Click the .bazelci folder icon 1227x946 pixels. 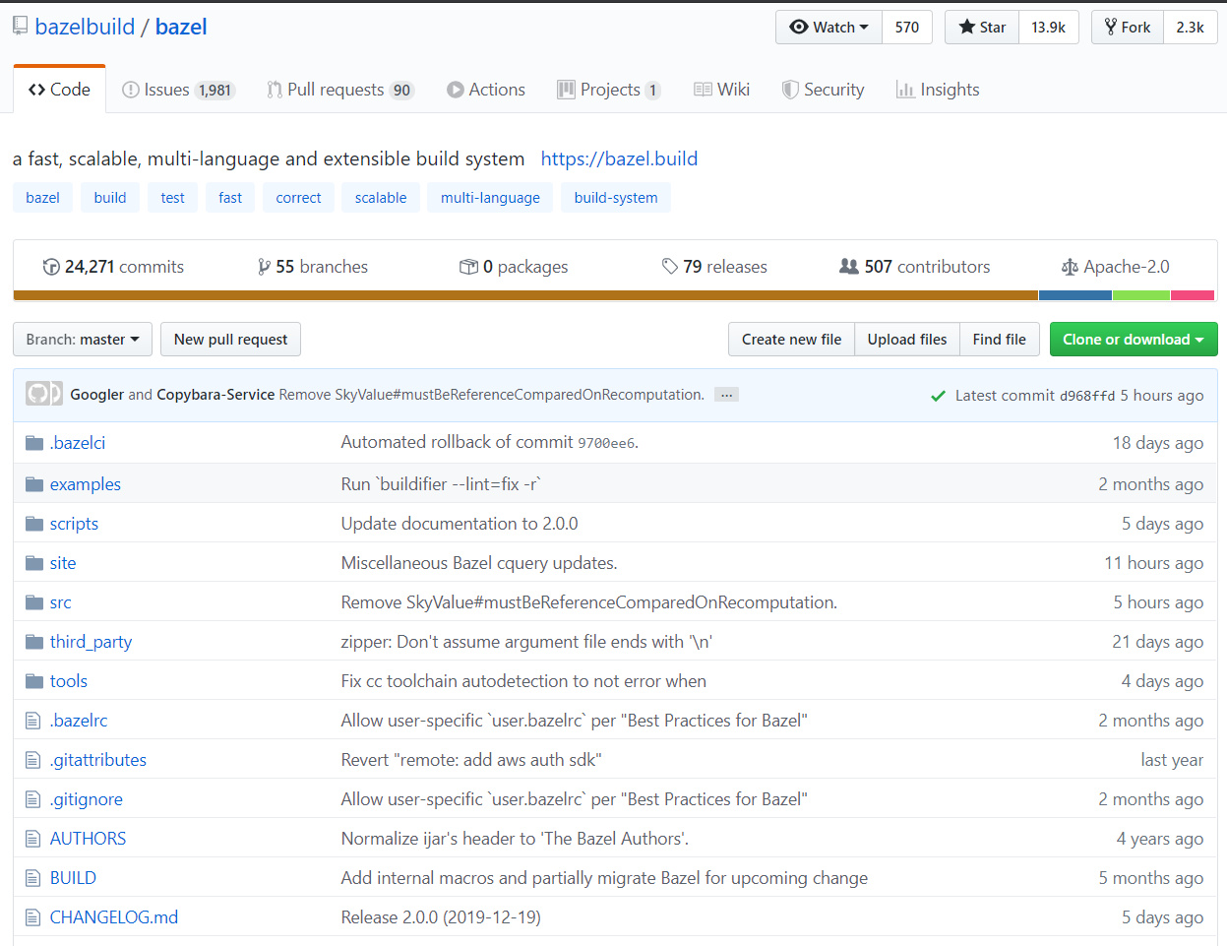(x=34, y=443)
